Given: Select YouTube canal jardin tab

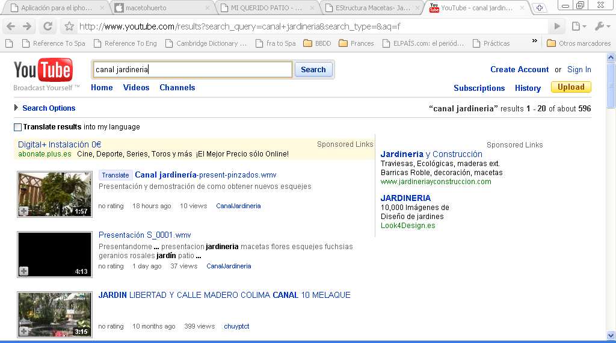Looking at the screenshot, I should 476,8.
